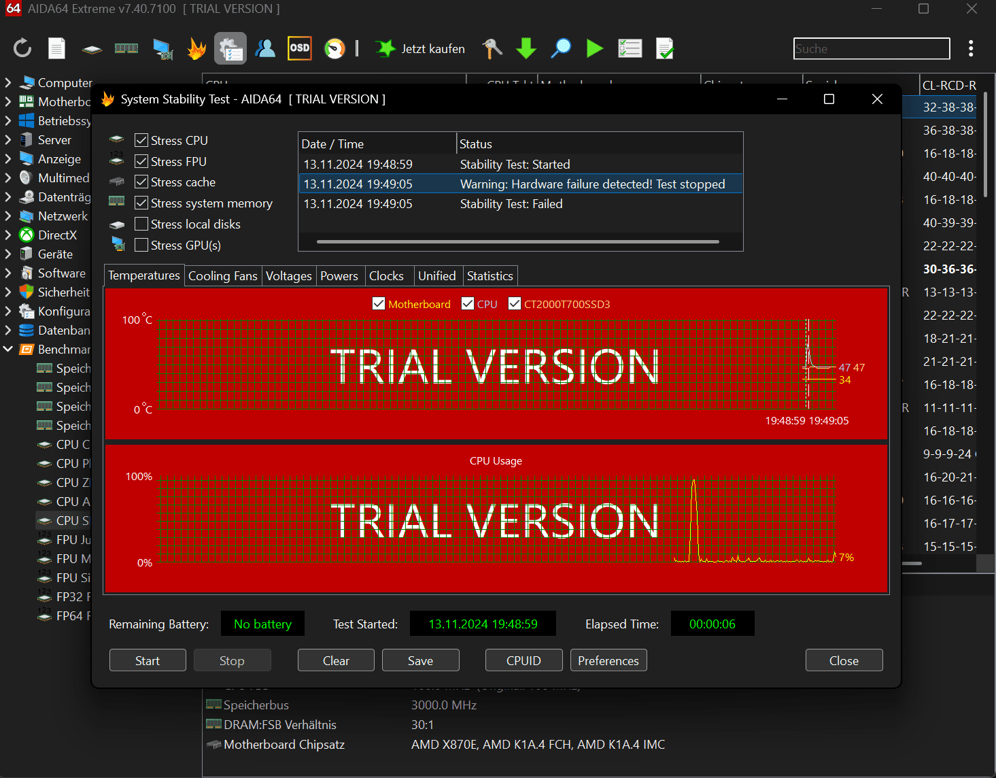Open the Report page icon

point(57,48)
